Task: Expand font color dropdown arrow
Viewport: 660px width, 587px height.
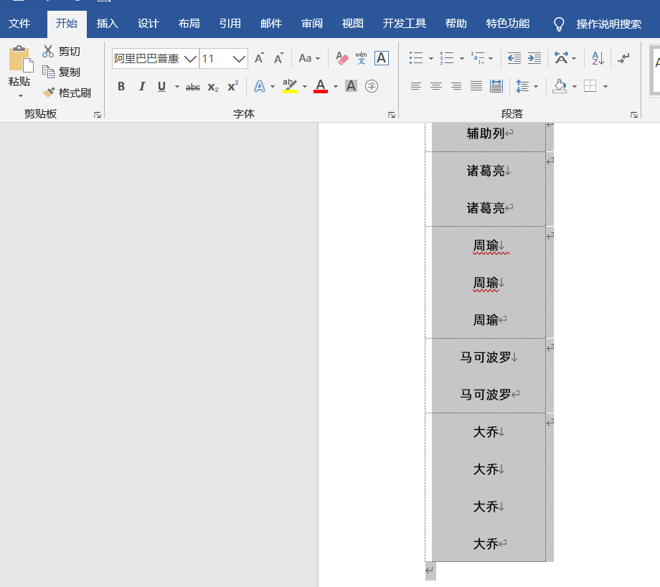Action: (x=336, y=87)
